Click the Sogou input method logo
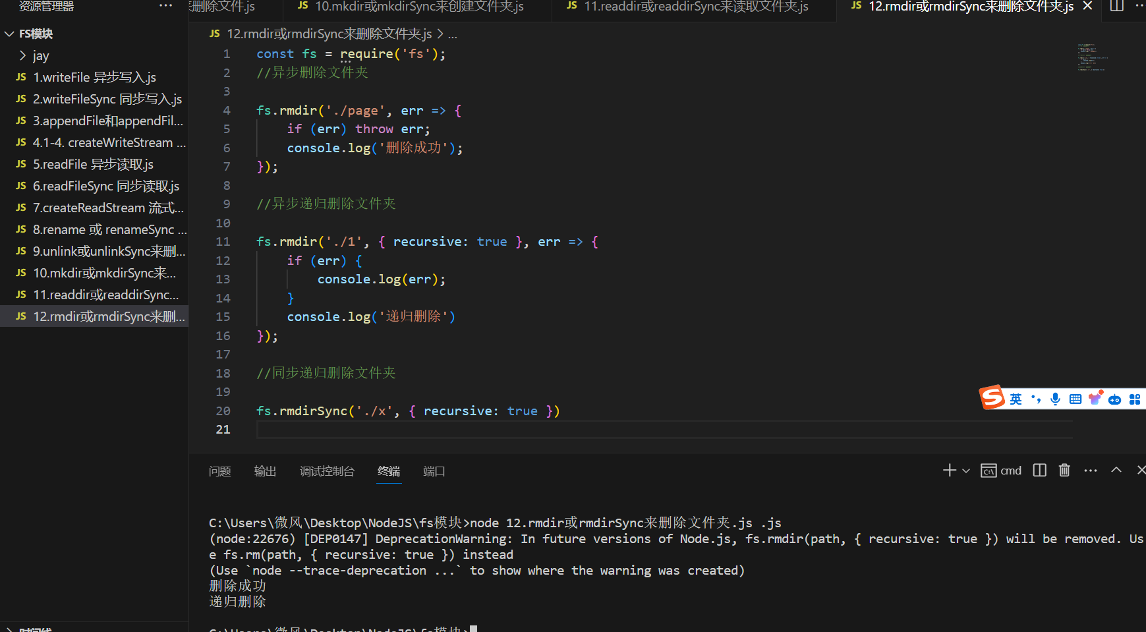The width and height of the screenshot is (1146, 632). tap(992, 397)
